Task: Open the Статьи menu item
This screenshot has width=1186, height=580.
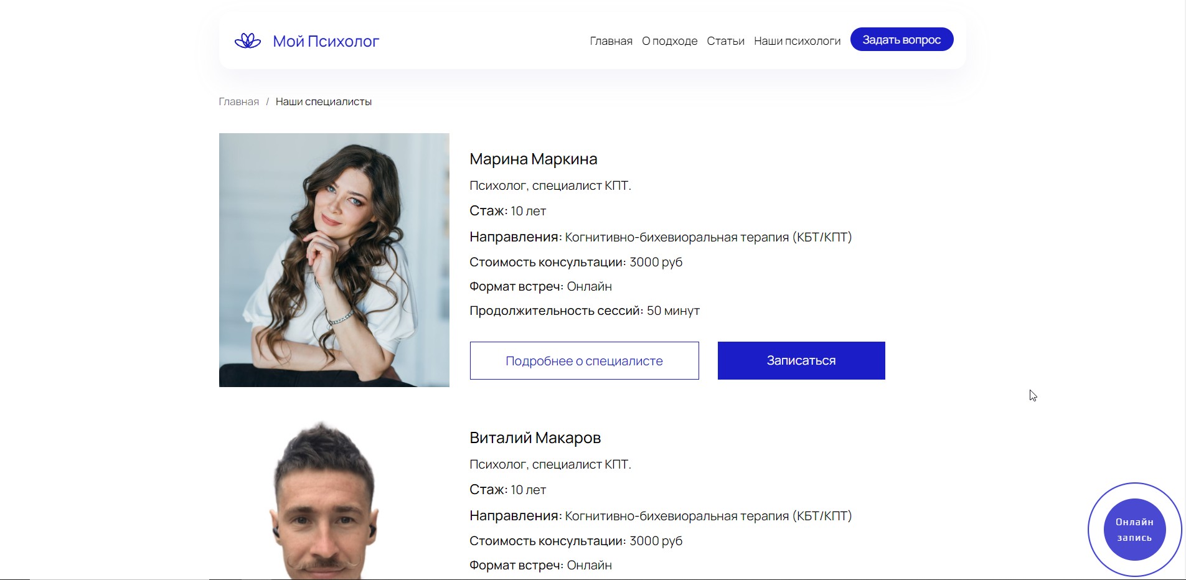Action: tap(725, 41)
